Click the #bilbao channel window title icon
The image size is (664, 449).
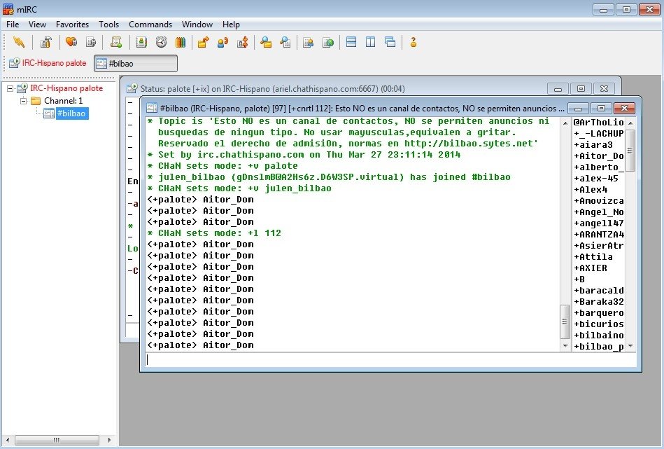152,108
